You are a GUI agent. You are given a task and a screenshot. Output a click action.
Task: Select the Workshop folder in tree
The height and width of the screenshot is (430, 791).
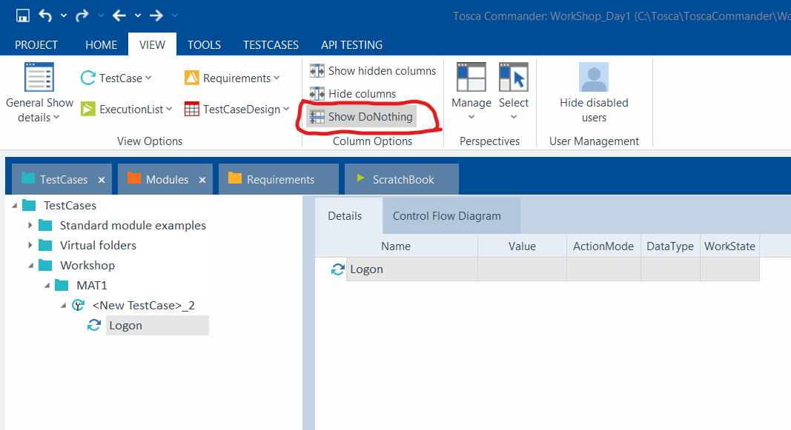[x=87, y=266]
